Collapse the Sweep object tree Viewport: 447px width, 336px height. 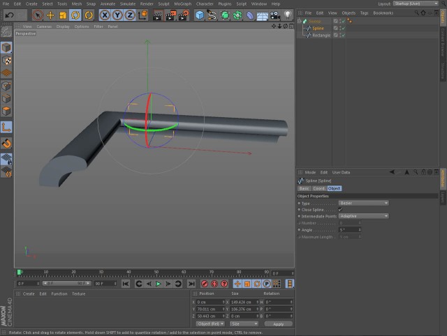click(x=300, y=22)
